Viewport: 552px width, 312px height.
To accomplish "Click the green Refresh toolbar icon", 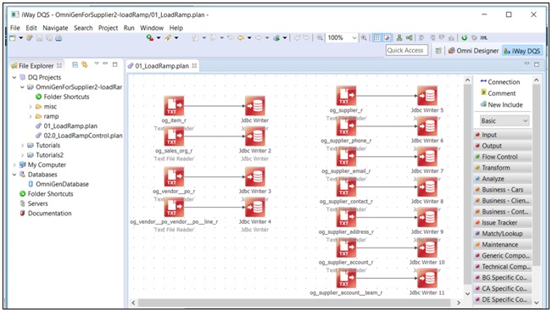I will coord(465,37).
